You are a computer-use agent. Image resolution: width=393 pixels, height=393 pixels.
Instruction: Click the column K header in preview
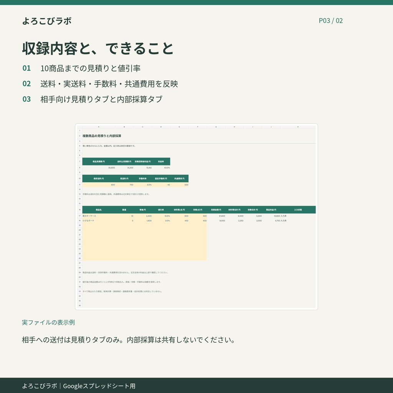pyautogui.click(x=298, y=127)
